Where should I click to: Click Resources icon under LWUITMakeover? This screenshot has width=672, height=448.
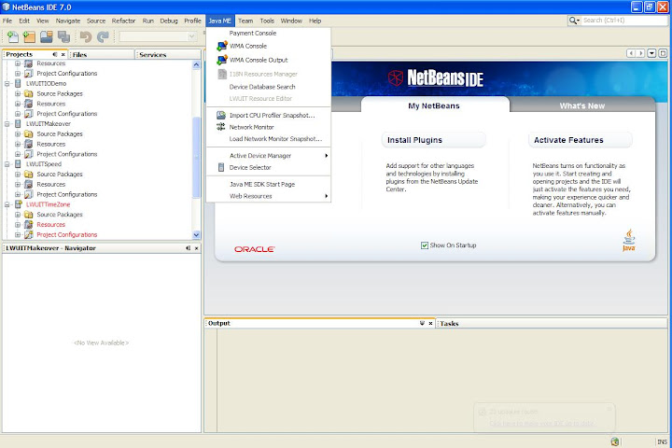point(29,144)
